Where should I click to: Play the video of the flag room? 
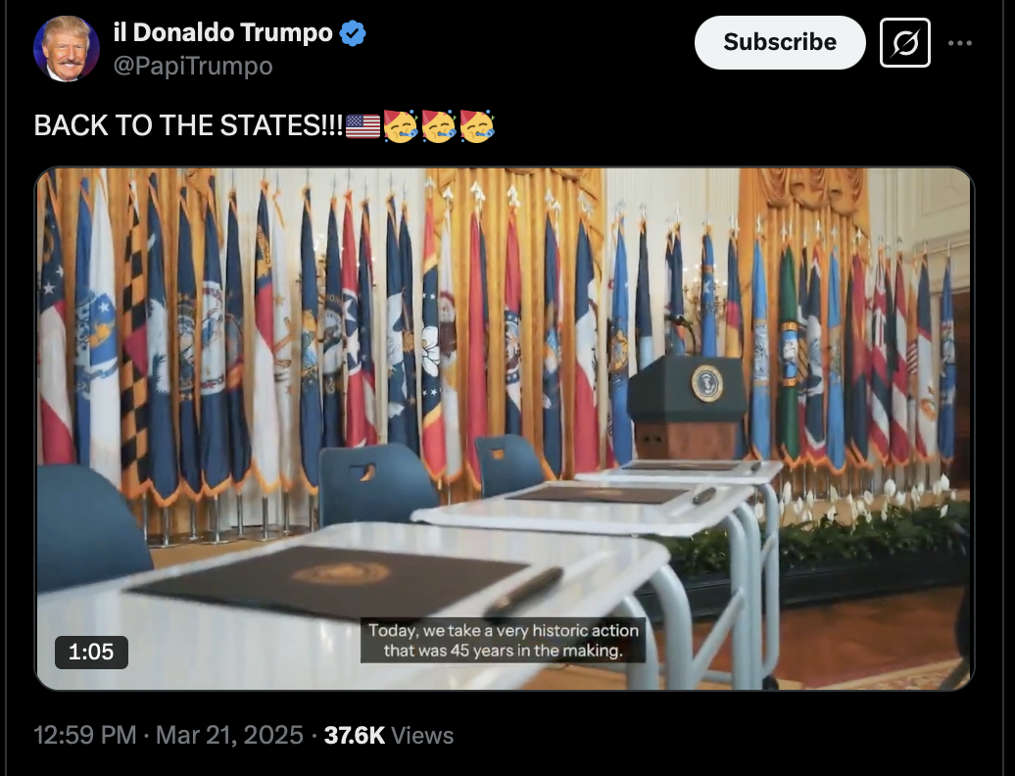tap(505, 428)
